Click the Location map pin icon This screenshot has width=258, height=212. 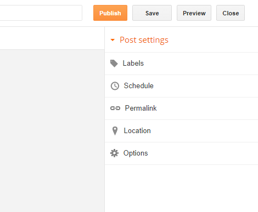click(x=115, y=131)
